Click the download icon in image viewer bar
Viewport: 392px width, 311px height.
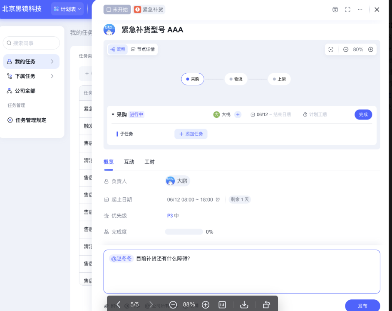click(244, 305)
